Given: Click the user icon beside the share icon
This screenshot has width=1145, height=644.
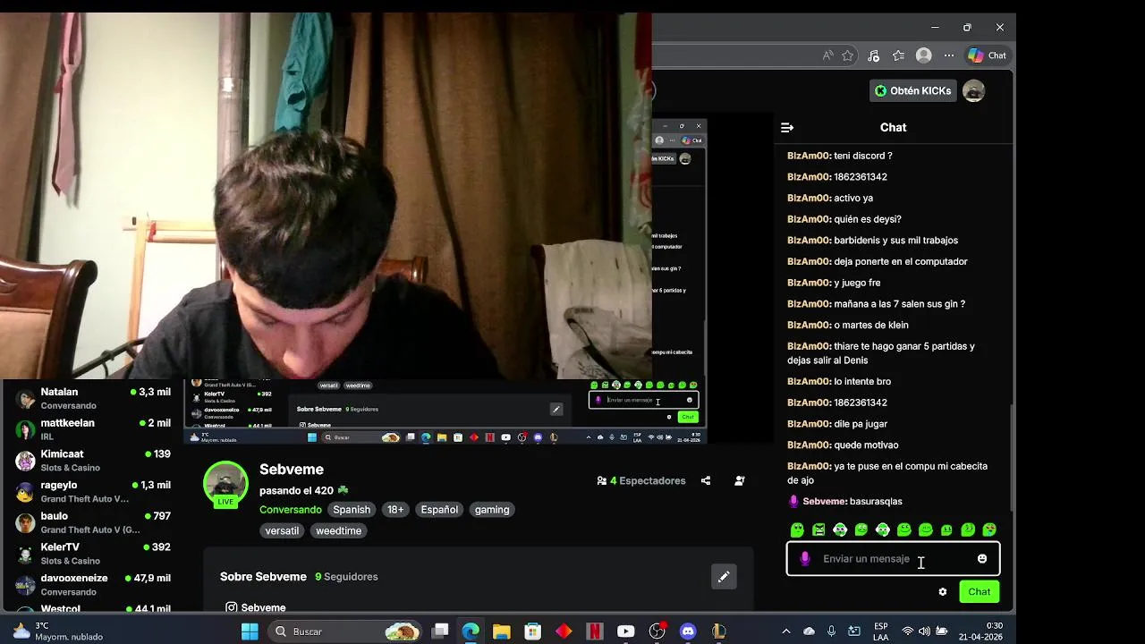Looking at the screenshot, I should (x=740, y=481).
